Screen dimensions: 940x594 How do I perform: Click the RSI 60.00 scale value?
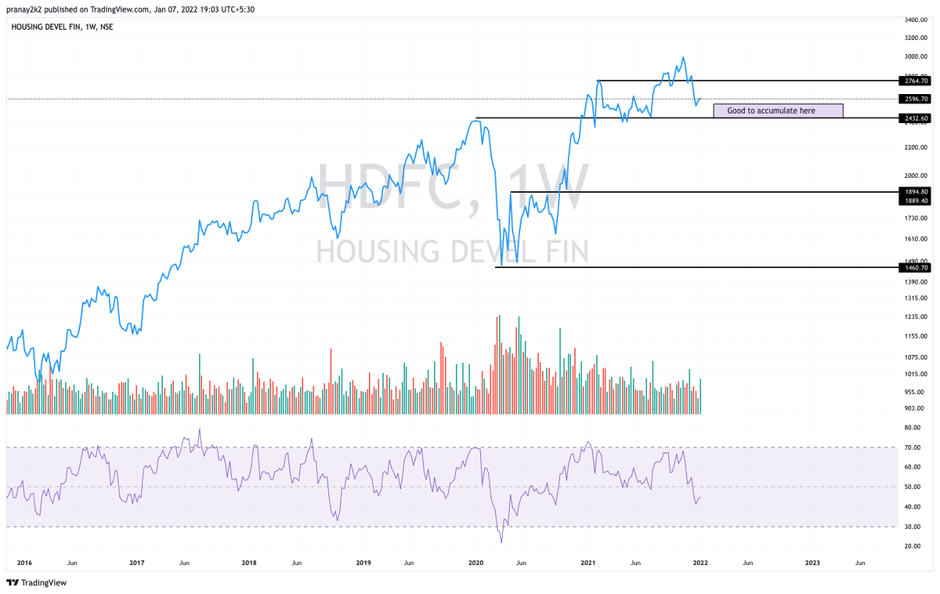(x=912, y=467)
